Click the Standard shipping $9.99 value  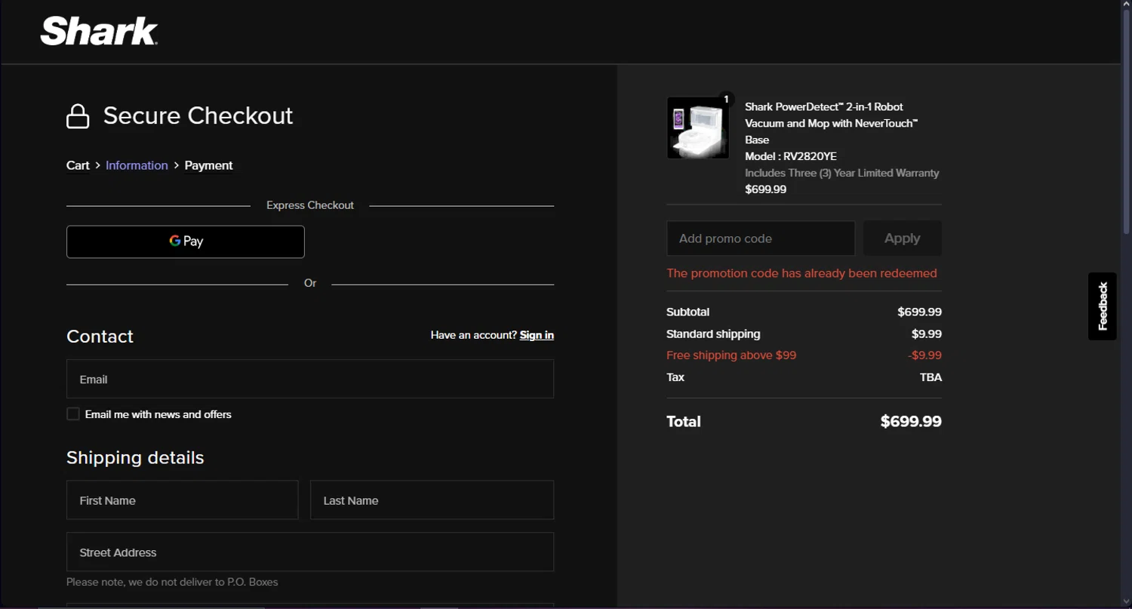[926, 334]
